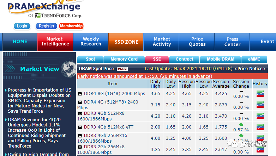Open Weekly Research menu
This screenshot has width=276, height=156.
pyautogui.click(x=91, y=42)
